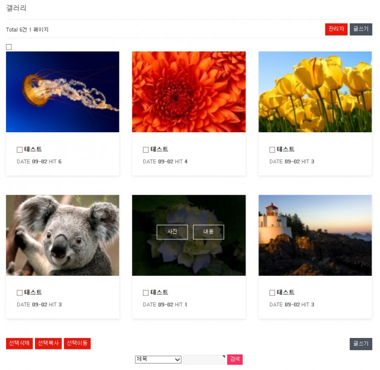Open the orange chrysanthemum thumbnail

tap(189, 92)
